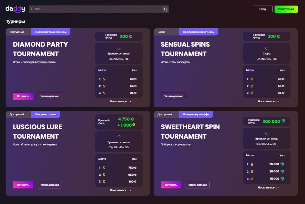Click the bonus coin icon beside +1000
The image size is (305, 204).
point(134,125)
